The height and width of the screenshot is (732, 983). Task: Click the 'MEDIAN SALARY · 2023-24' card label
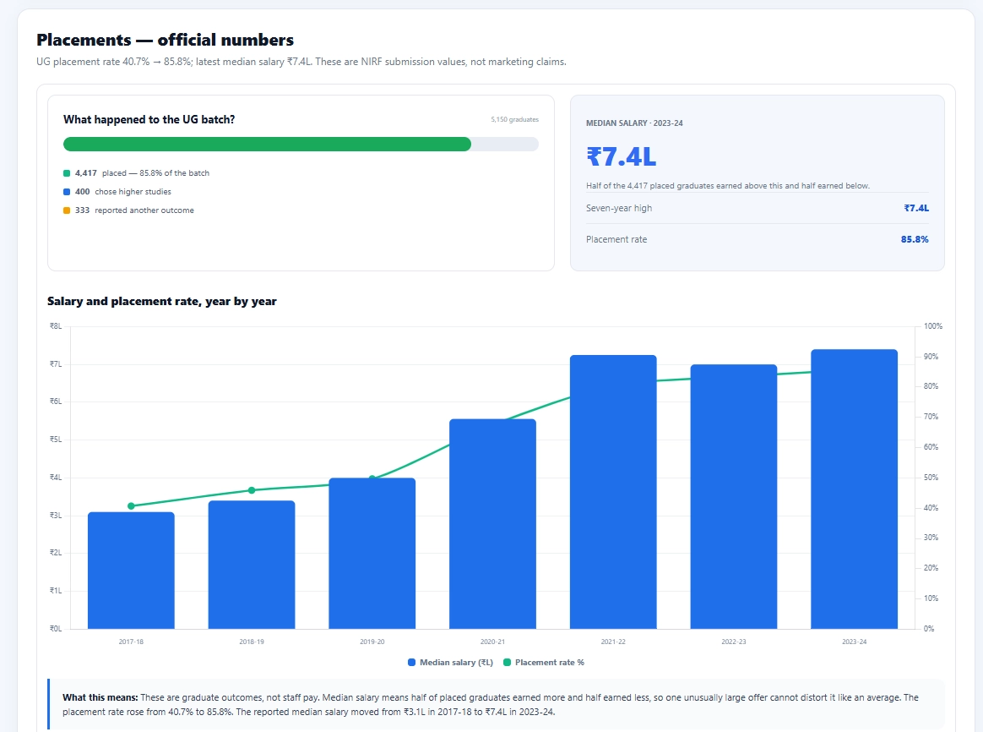[x=634, y=123]
